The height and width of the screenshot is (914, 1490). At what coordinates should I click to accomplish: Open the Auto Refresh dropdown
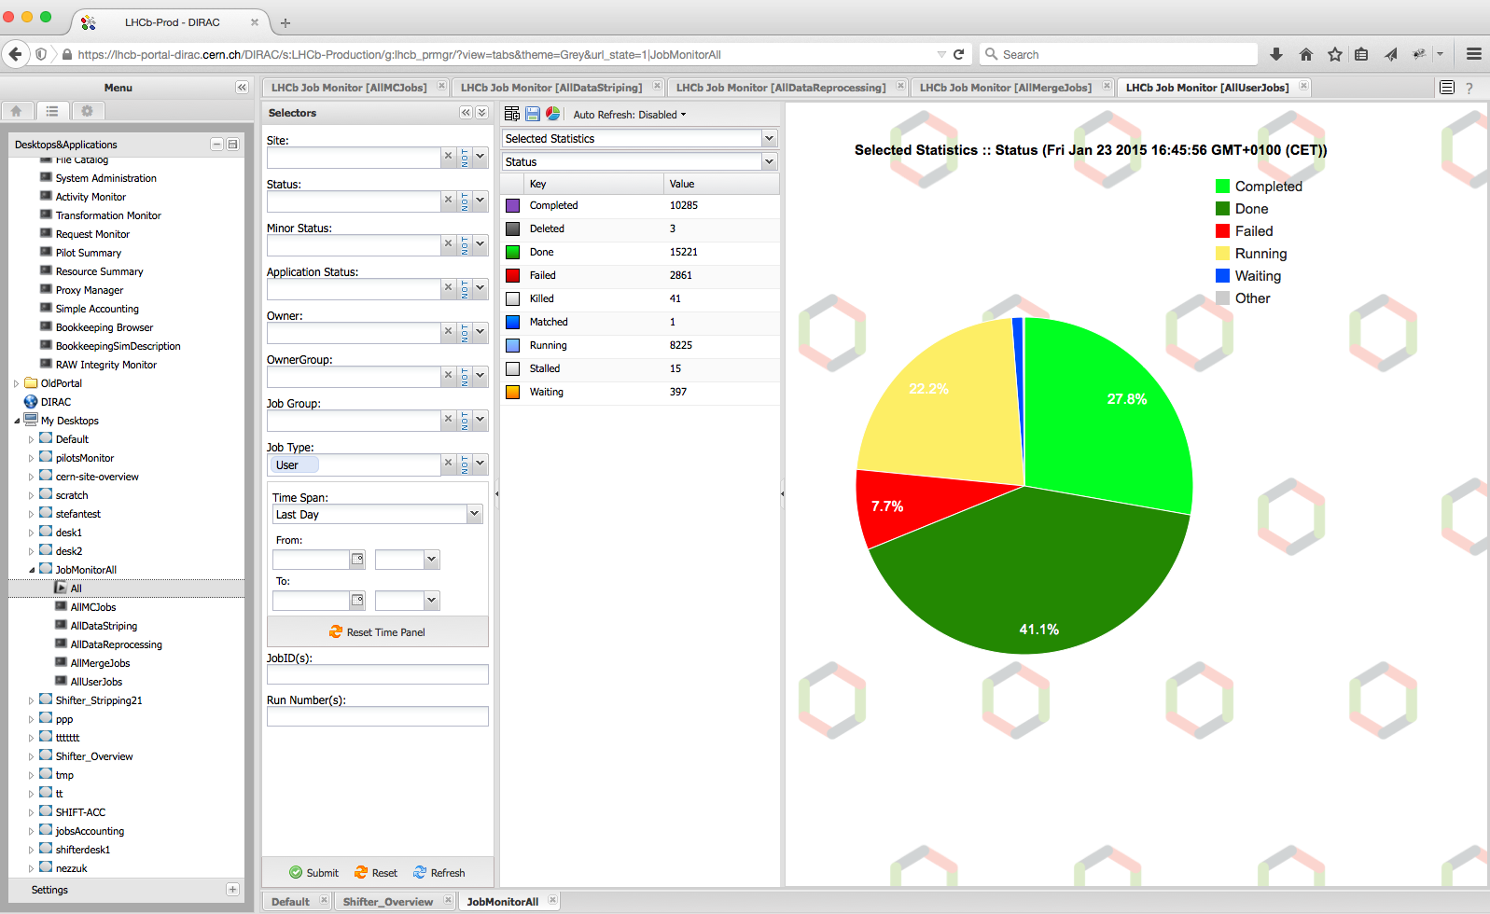tap(629, 115)
